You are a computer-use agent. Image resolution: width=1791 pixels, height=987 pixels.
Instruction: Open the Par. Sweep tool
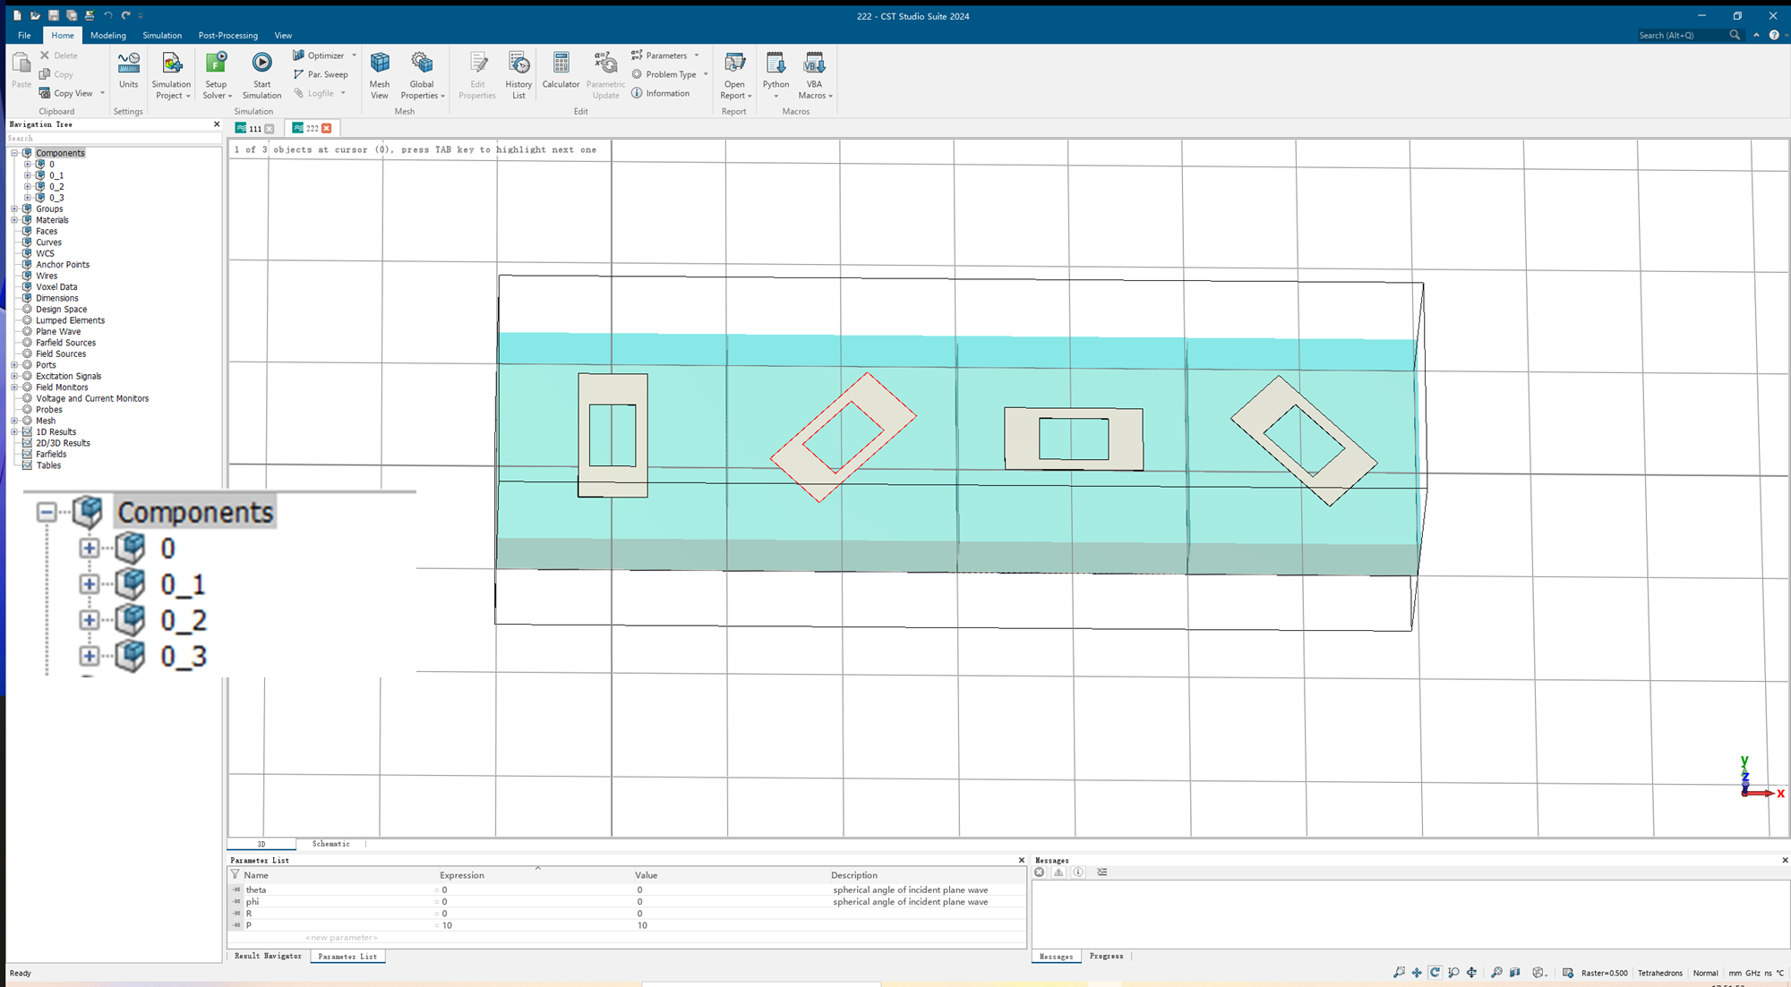pyautogui.click(x=321, y=74)
